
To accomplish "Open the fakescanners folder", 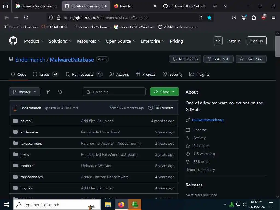I will tap(31, 143).
